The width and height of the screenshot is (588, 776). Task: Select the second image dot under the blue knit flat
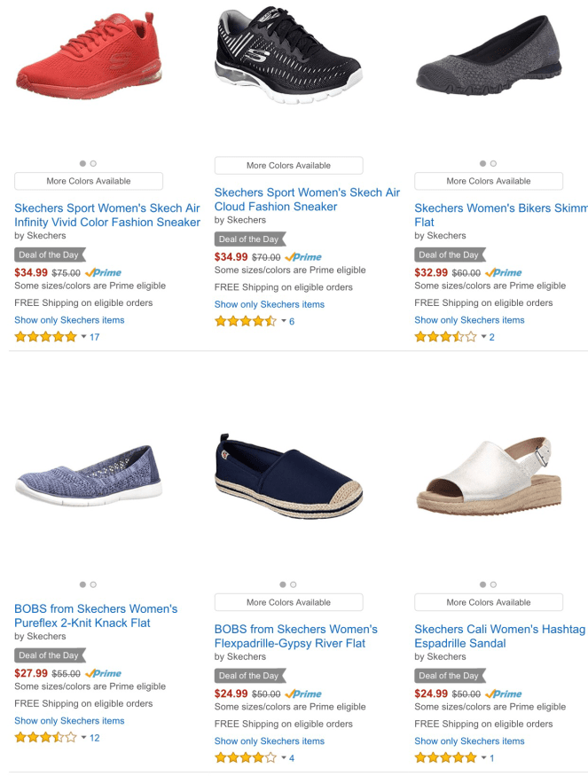[x=94, y=584]
